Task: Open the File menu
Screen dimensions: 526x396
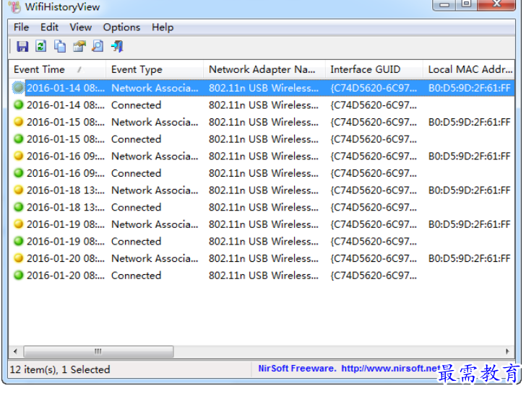Action: coord(21,27)
